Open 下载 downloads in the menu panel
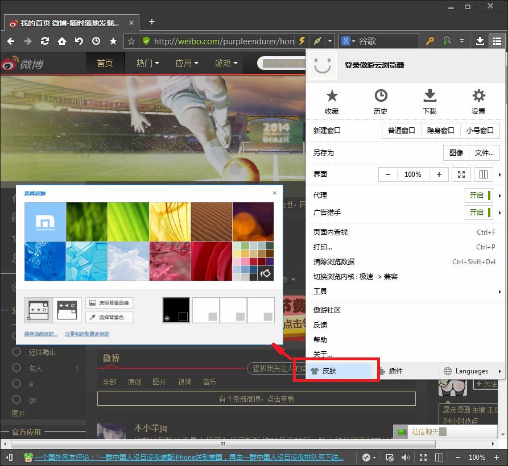The width and height of the screenshot is (508, 466). (429, 101)
